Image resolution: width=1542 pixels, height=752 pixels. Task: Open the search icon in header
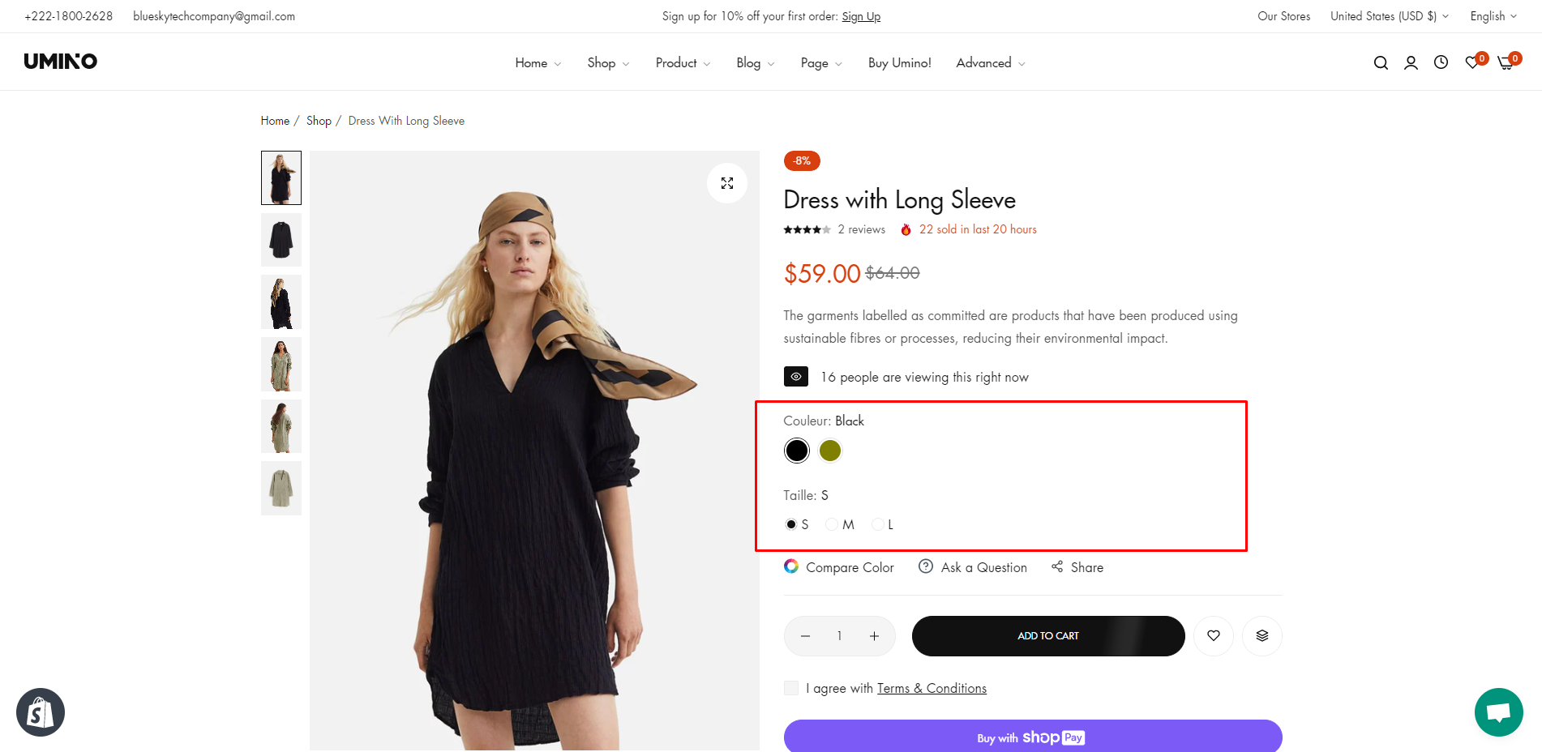pyautogui.click(x=1381, y=62)
